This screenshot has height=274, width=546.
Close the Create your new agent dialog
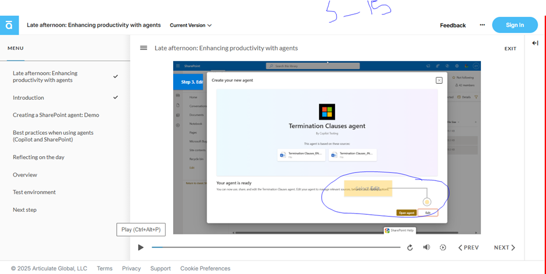coord(439,81)
